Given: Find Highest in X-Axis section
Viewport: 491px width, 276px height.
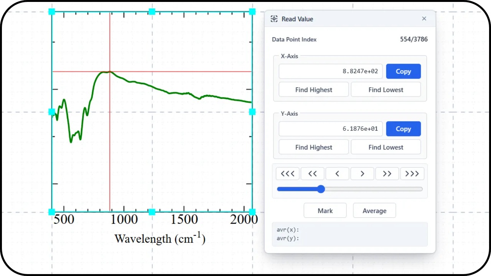Looking at the screenshot, I should [x=314, y=90].
